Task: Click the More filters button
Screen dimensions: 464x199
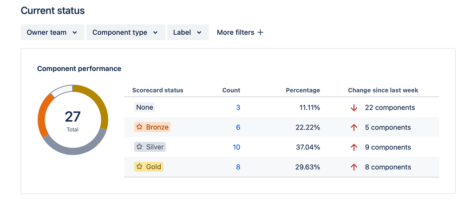Action: tap(240, 32)
